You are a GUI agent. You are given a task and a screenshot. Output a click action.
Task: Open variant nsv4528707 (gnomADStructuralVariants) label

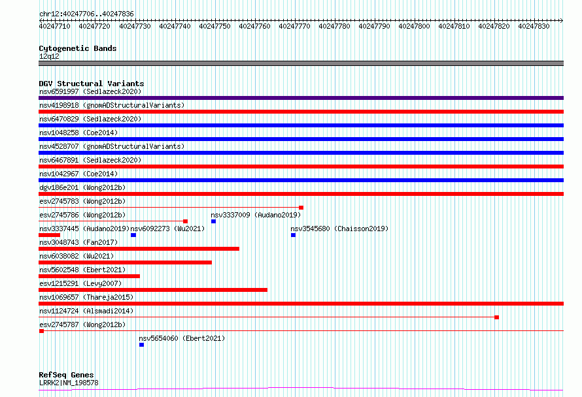[x=112, y=146]
